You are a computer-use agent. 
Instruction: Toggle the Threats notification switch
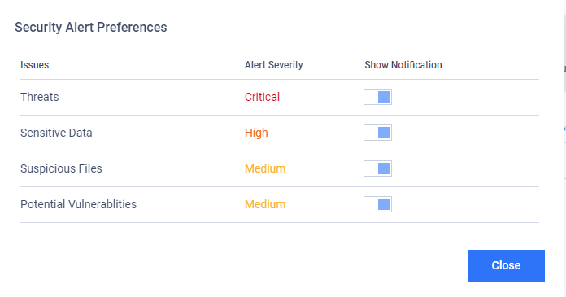377,97
